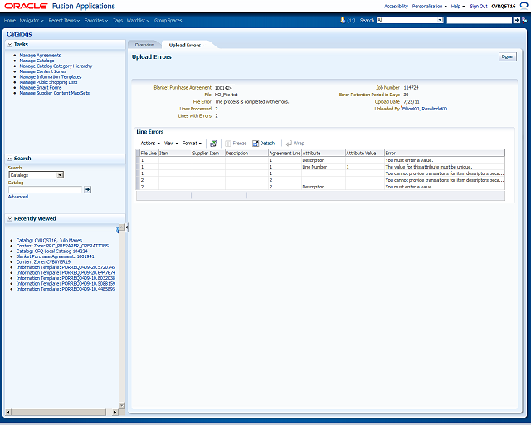
Task: Click the File Line column header
Action: coord(149,154)
